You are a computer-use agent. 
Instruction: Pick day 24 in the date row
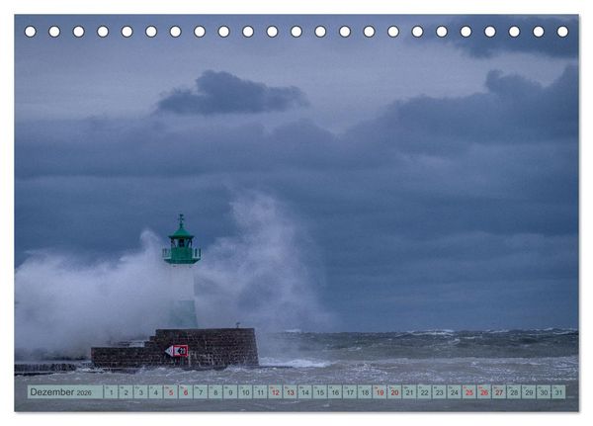coord(455,392)
